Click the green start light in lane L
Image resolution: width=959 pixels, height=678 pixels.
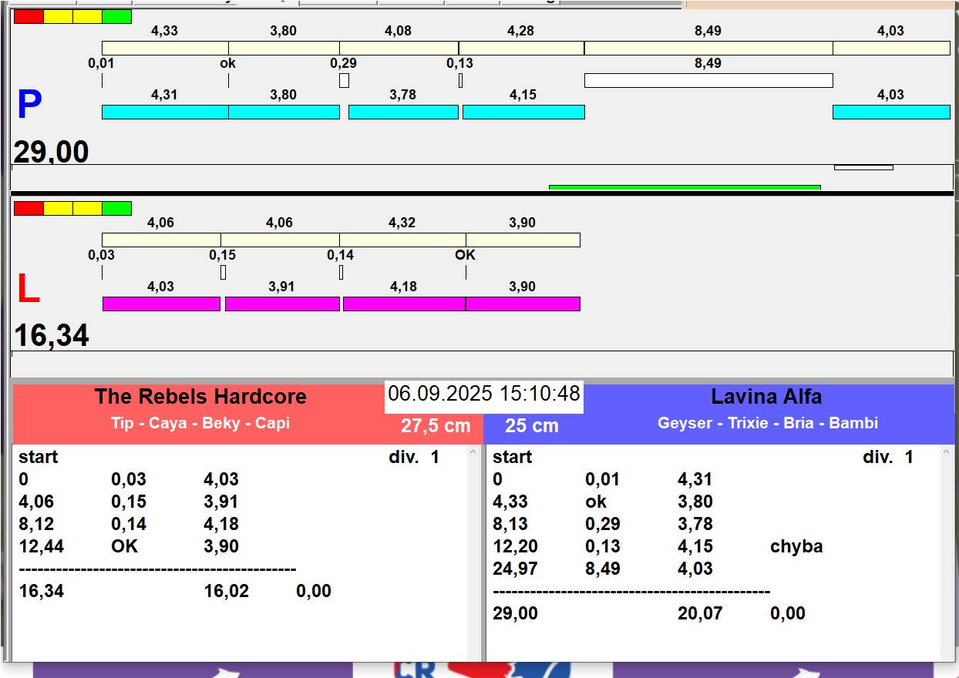click(116, 208)
